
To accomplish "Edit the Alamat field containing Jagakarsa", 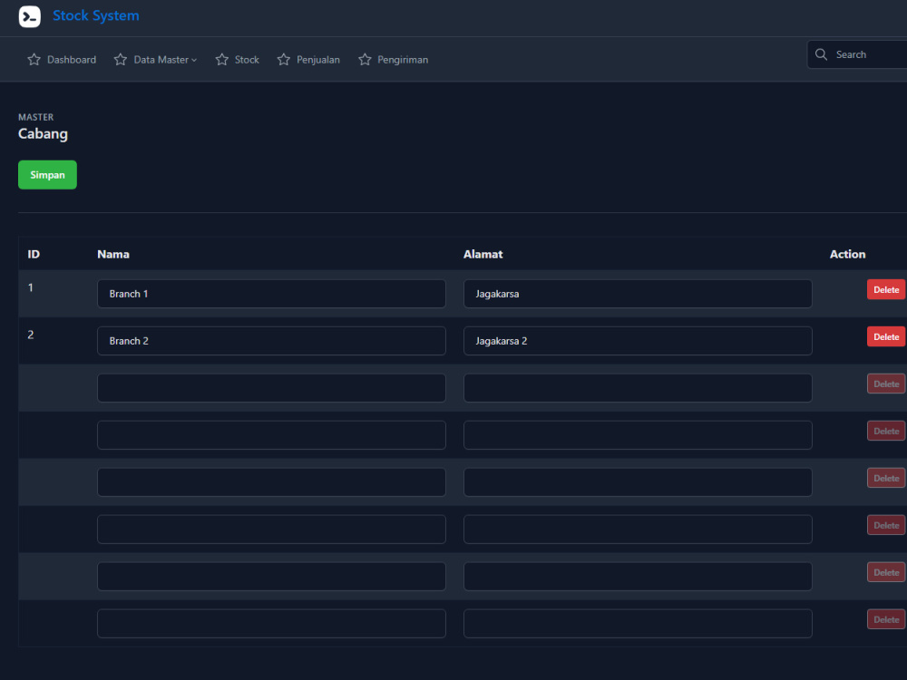I will click(638, 294).
